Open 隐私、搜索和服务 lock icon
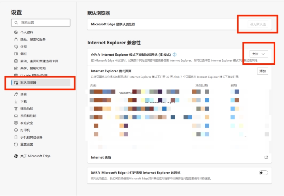This screenshot has width=284, height=196. point(16,40)
